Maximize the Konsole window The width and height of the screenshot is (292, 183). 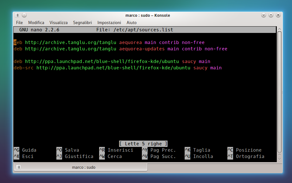[271, 15]
